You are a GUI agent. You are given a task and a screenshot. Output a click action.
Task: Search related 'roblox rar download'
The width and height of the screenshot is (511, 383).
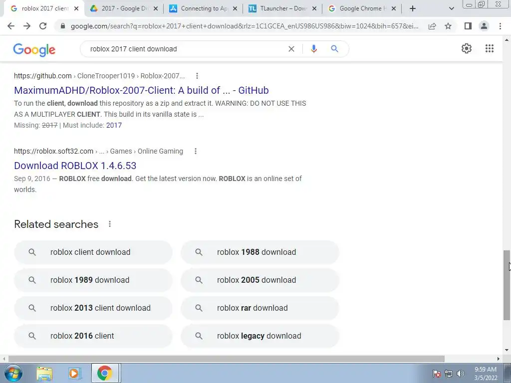[260, 308]
